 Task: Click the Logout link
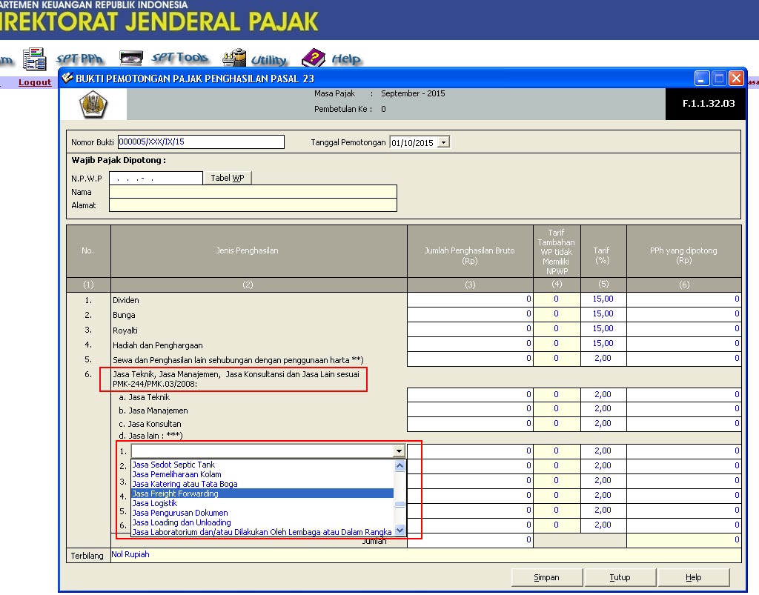click(35, 82)
